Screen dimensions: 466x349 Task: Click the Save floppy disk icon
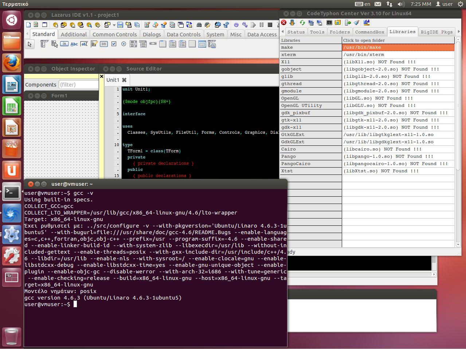[x=120, y=25]
